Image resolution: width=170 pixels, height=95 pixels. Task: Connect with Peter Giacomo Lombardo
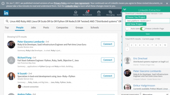(x=108, y=44)
